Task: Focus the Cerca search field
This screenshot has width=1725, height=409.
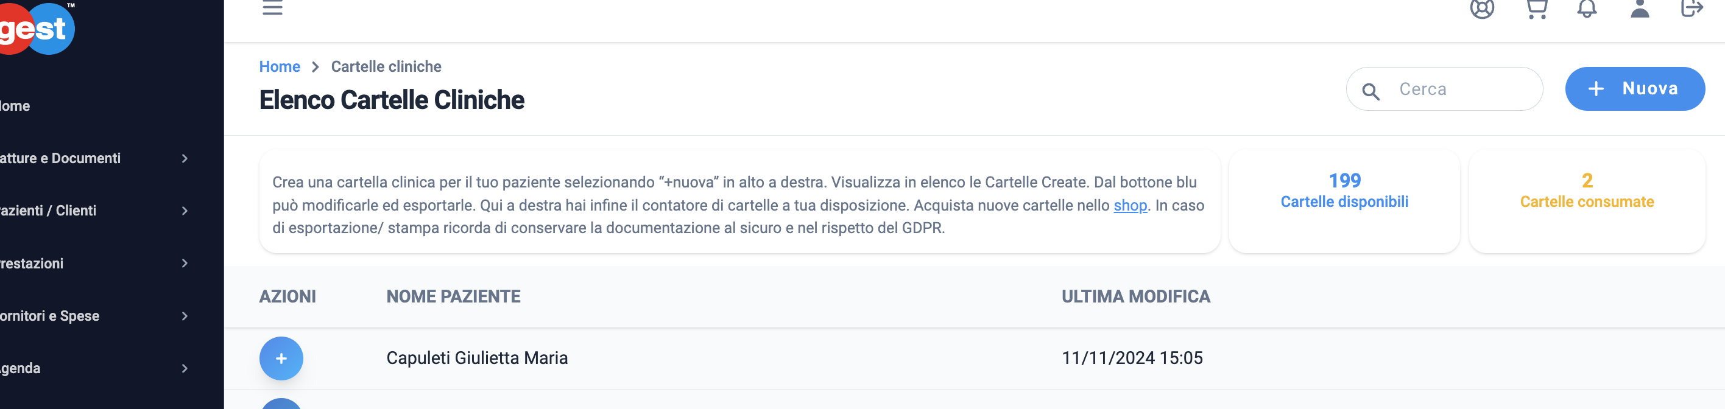Action: pyautogui.click(x=1444, y=89)
